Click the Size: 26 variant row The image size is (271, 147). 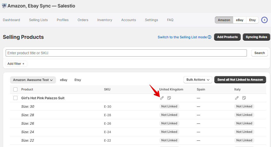pyautogui.click(x=138, y=123)
